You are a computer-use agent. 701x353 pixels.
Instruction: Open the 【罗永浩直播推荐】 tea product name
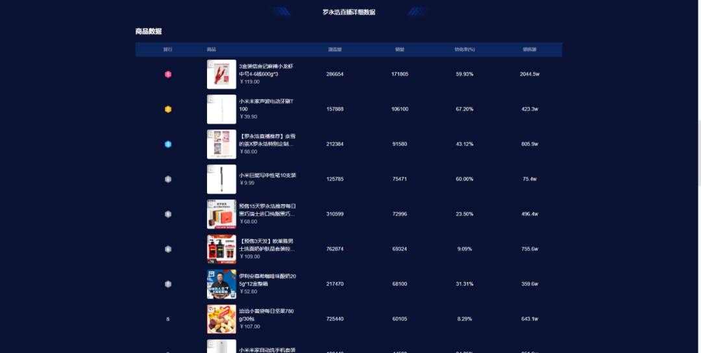tap(267, 140)
